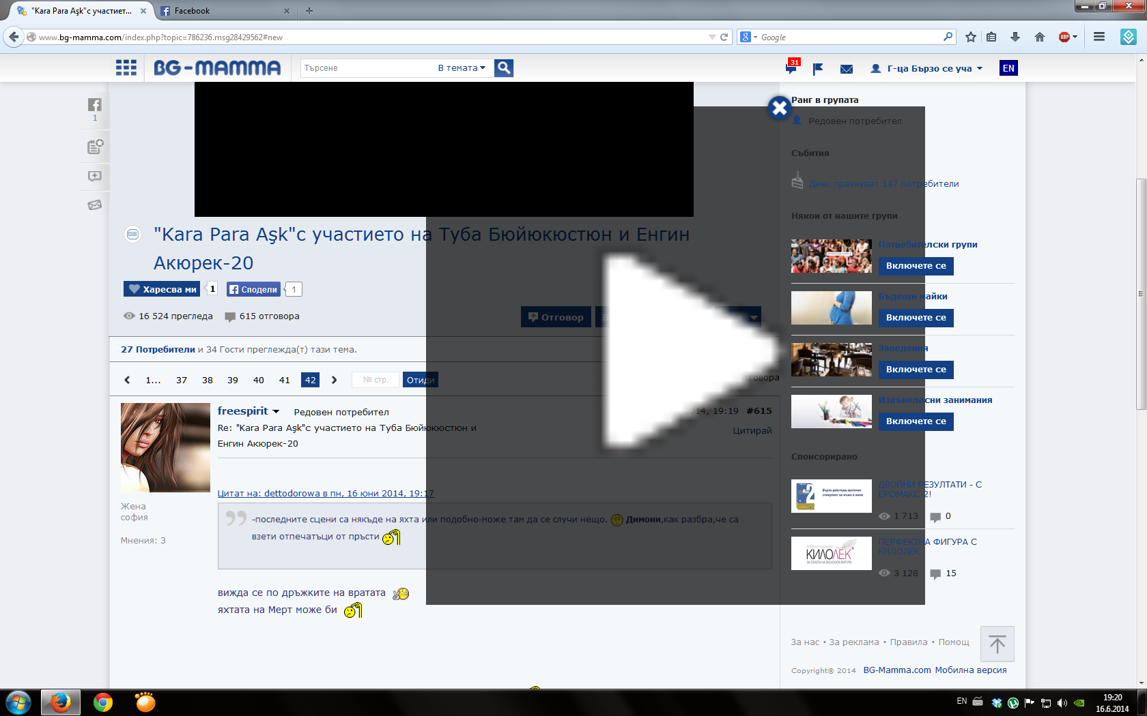Click the Facebook share sidebar icon
Screen dimensions: 1147x716
95,105
